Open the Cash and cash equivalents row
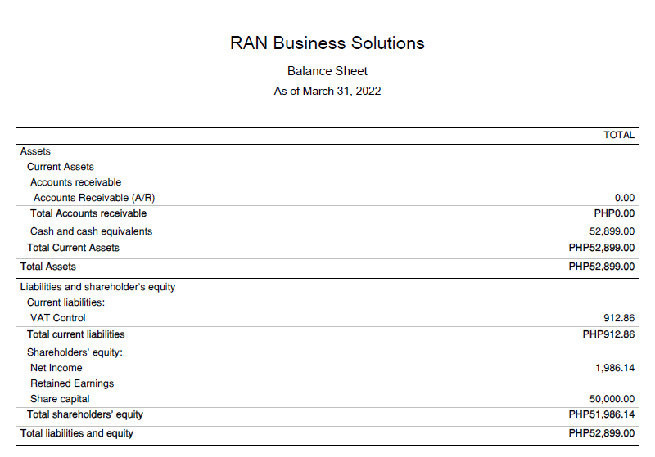 [91, 231]
